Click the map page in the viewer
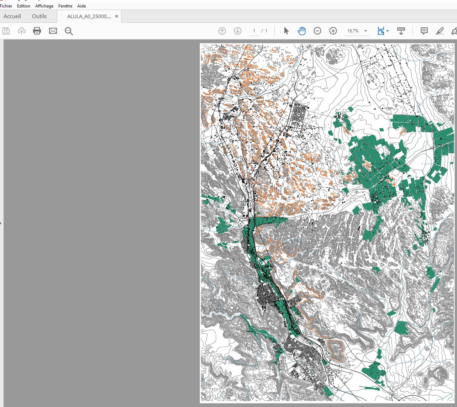 (327, 223)
